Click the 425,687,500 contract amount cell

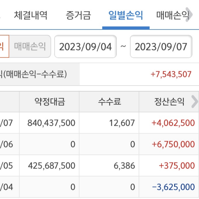[x=52, y=166]
